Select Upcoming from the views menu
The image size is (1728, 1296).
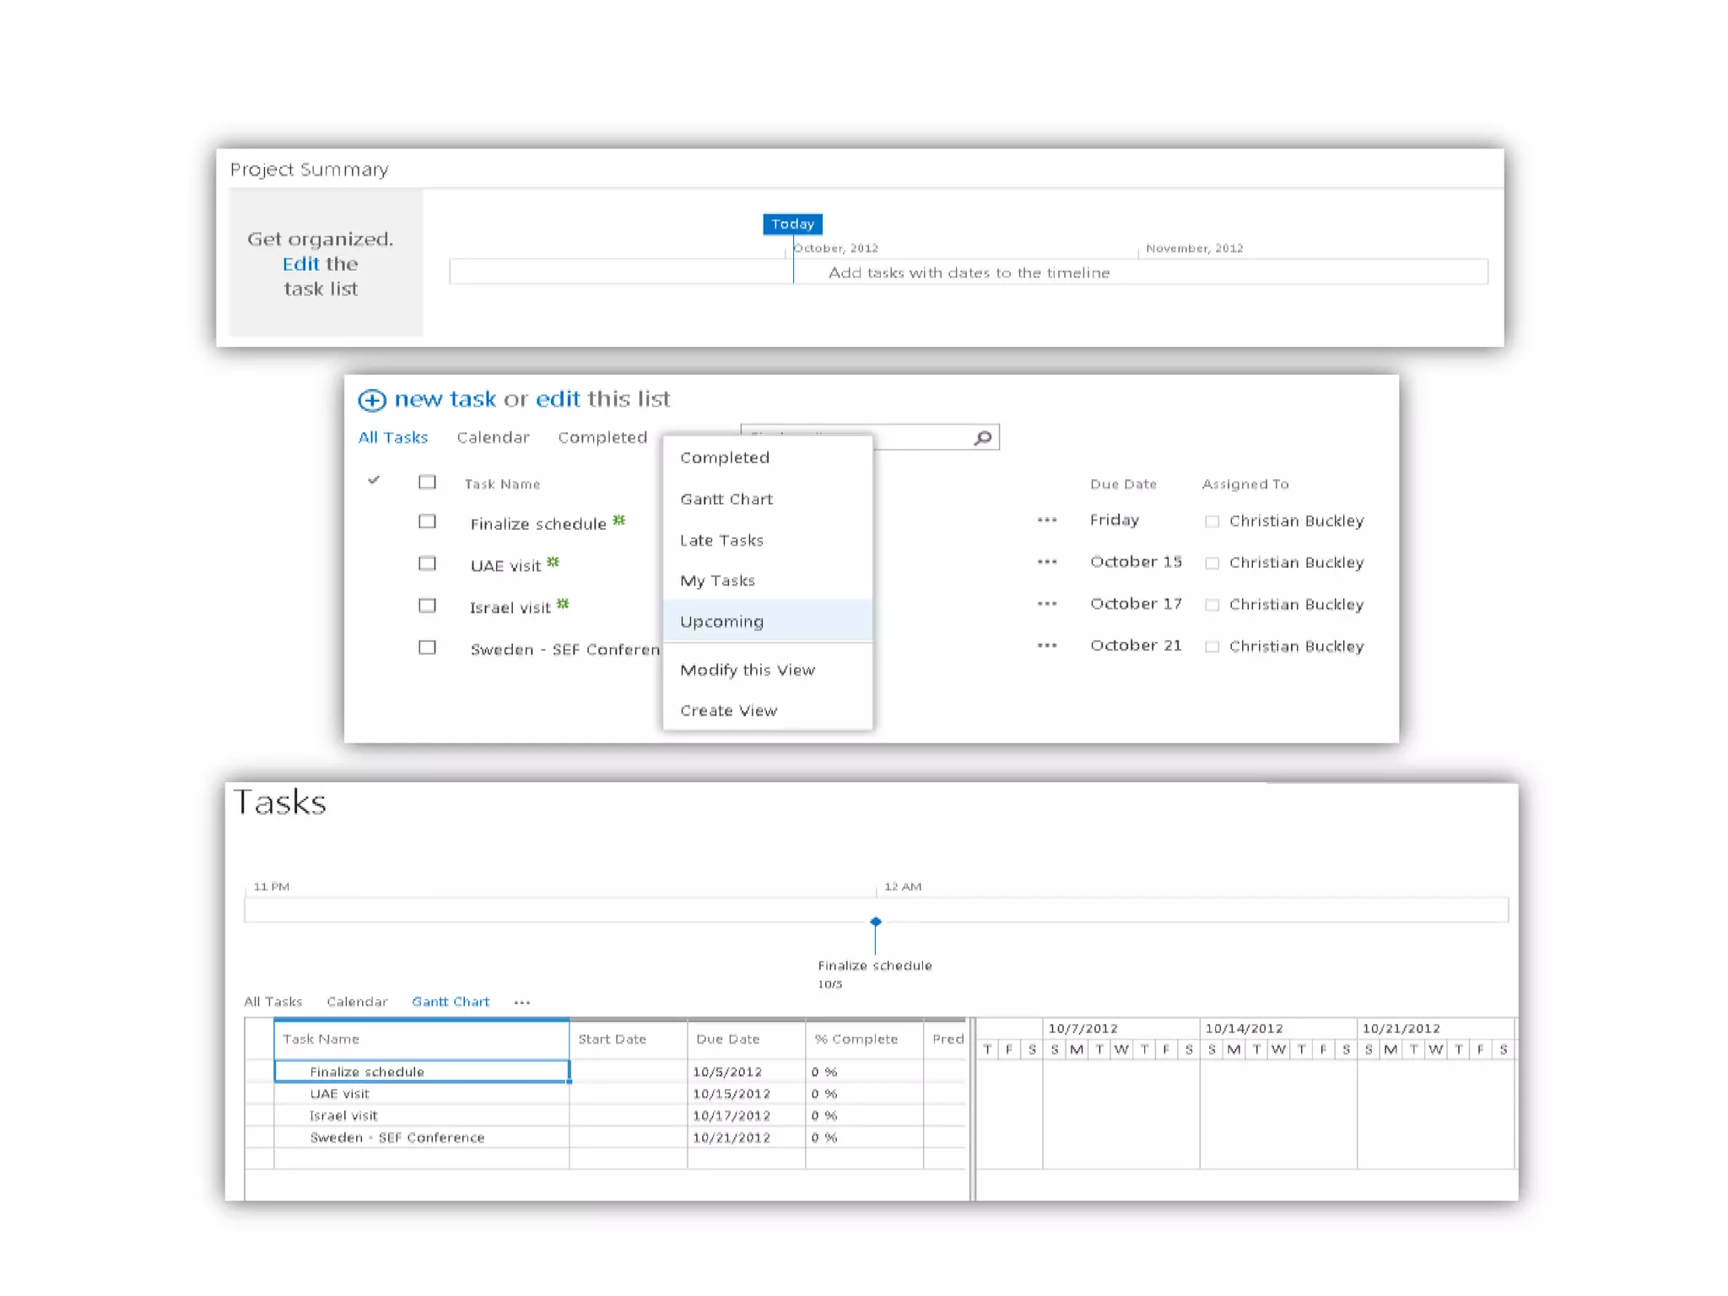coord(721,622)
